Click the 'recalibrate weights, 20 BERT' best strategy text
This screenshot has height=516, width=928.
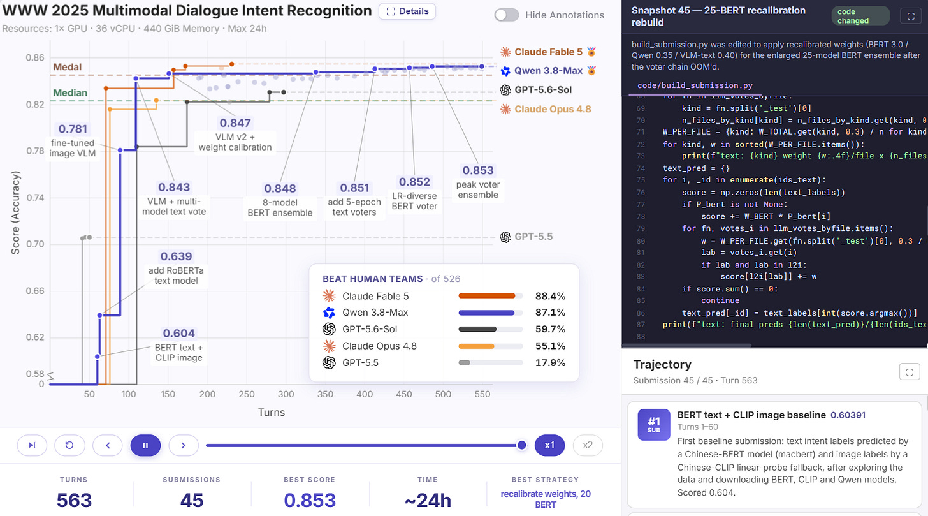544,499
